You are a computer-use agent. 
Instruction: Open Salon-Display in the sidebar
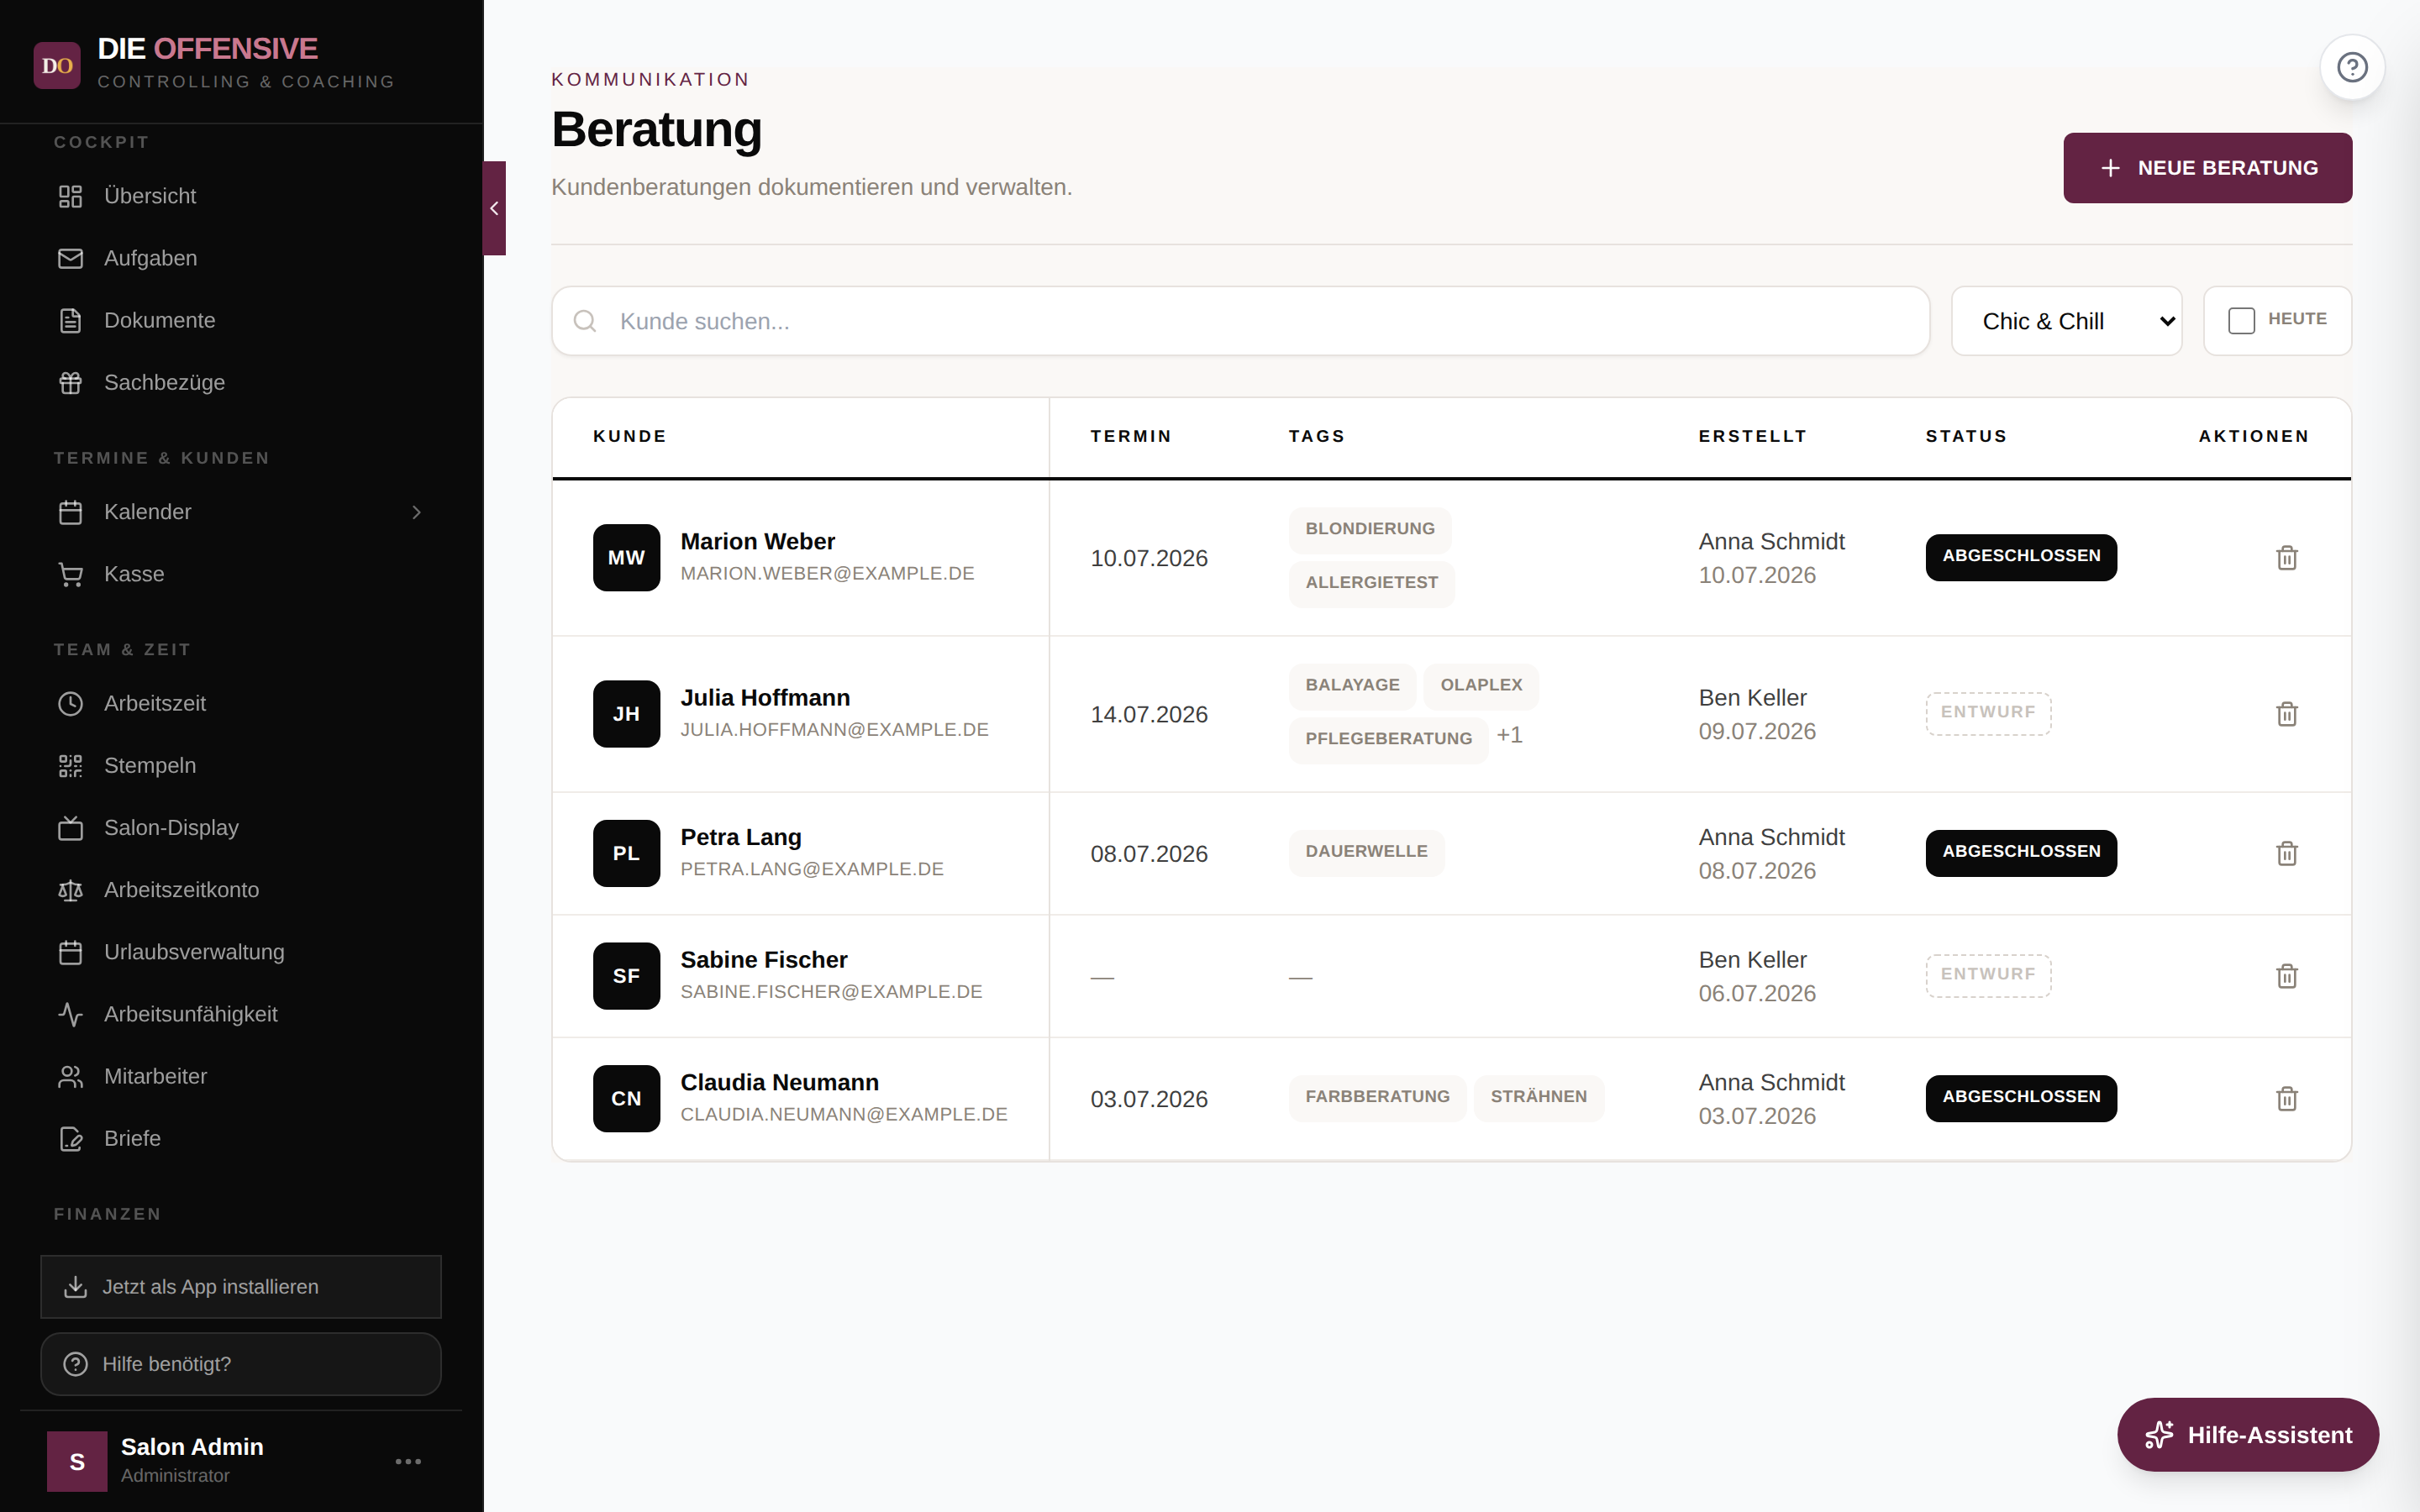tap(240, 827)
